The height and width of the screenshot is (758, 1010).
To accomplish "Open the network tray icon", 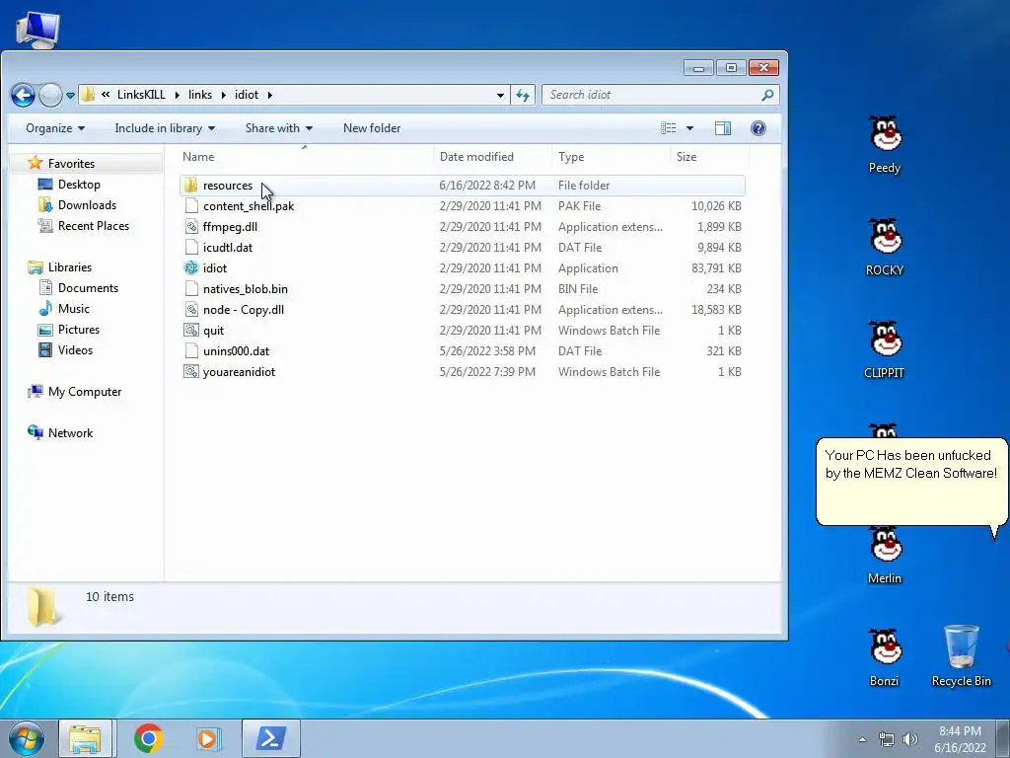I will (x=887, y=739).
